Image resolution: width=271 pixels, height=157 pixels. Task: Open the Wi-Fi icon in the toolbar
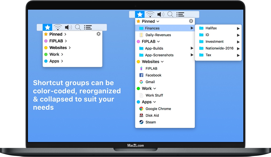click(x=150, y=14)
